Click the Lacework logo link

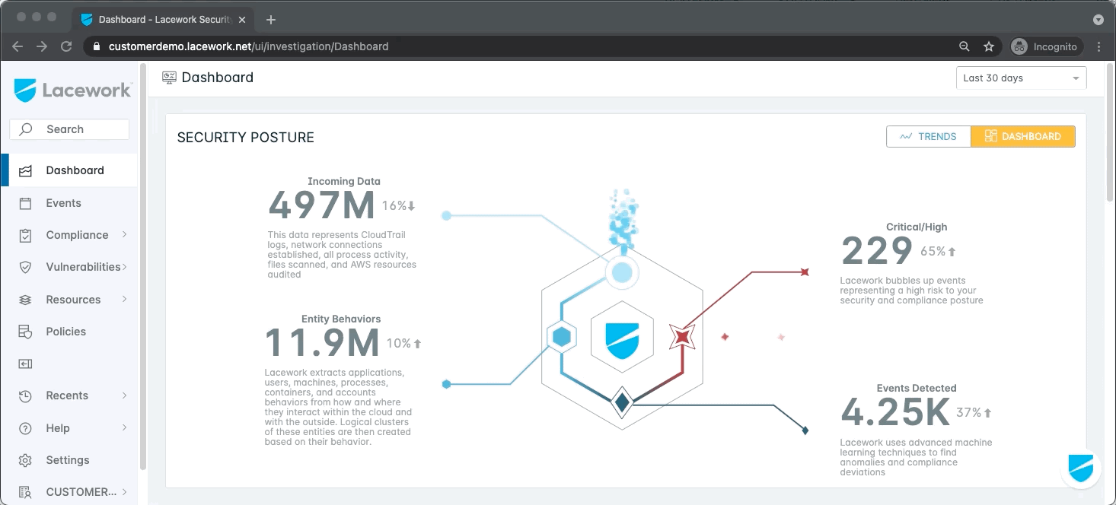(x=73, y=91)
